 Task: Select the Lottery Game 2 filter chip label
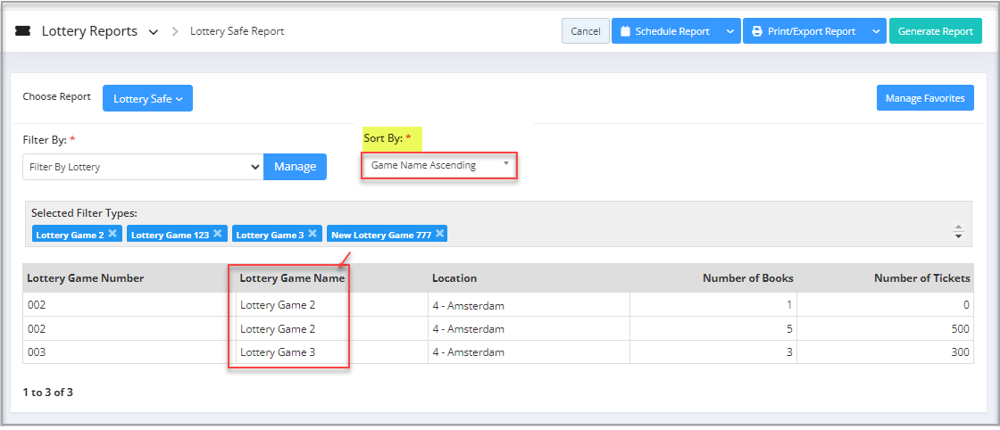pos(71,235)
